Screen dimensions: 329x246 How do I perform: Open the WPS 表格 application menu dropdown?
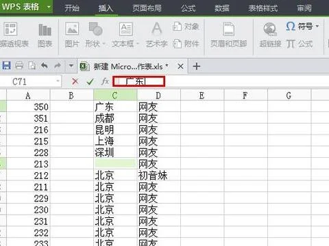[x=49, y=7]
